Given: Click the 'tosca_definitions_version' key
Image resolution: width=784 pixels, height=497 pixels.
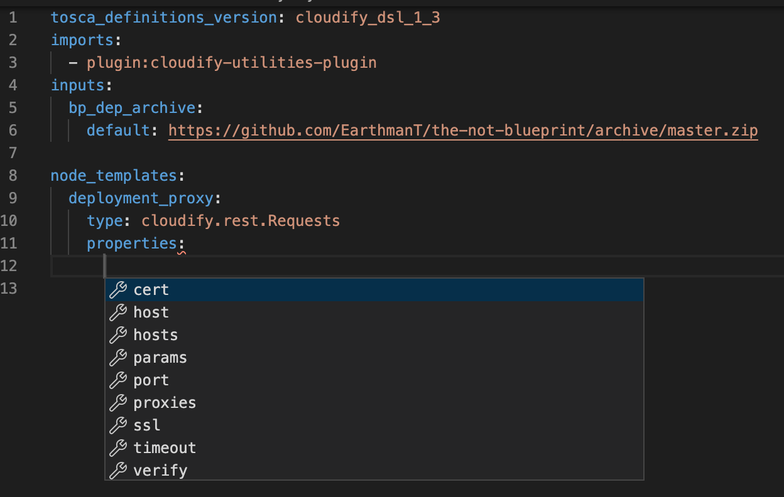Looking at the screenshot, I should [164, 18].
